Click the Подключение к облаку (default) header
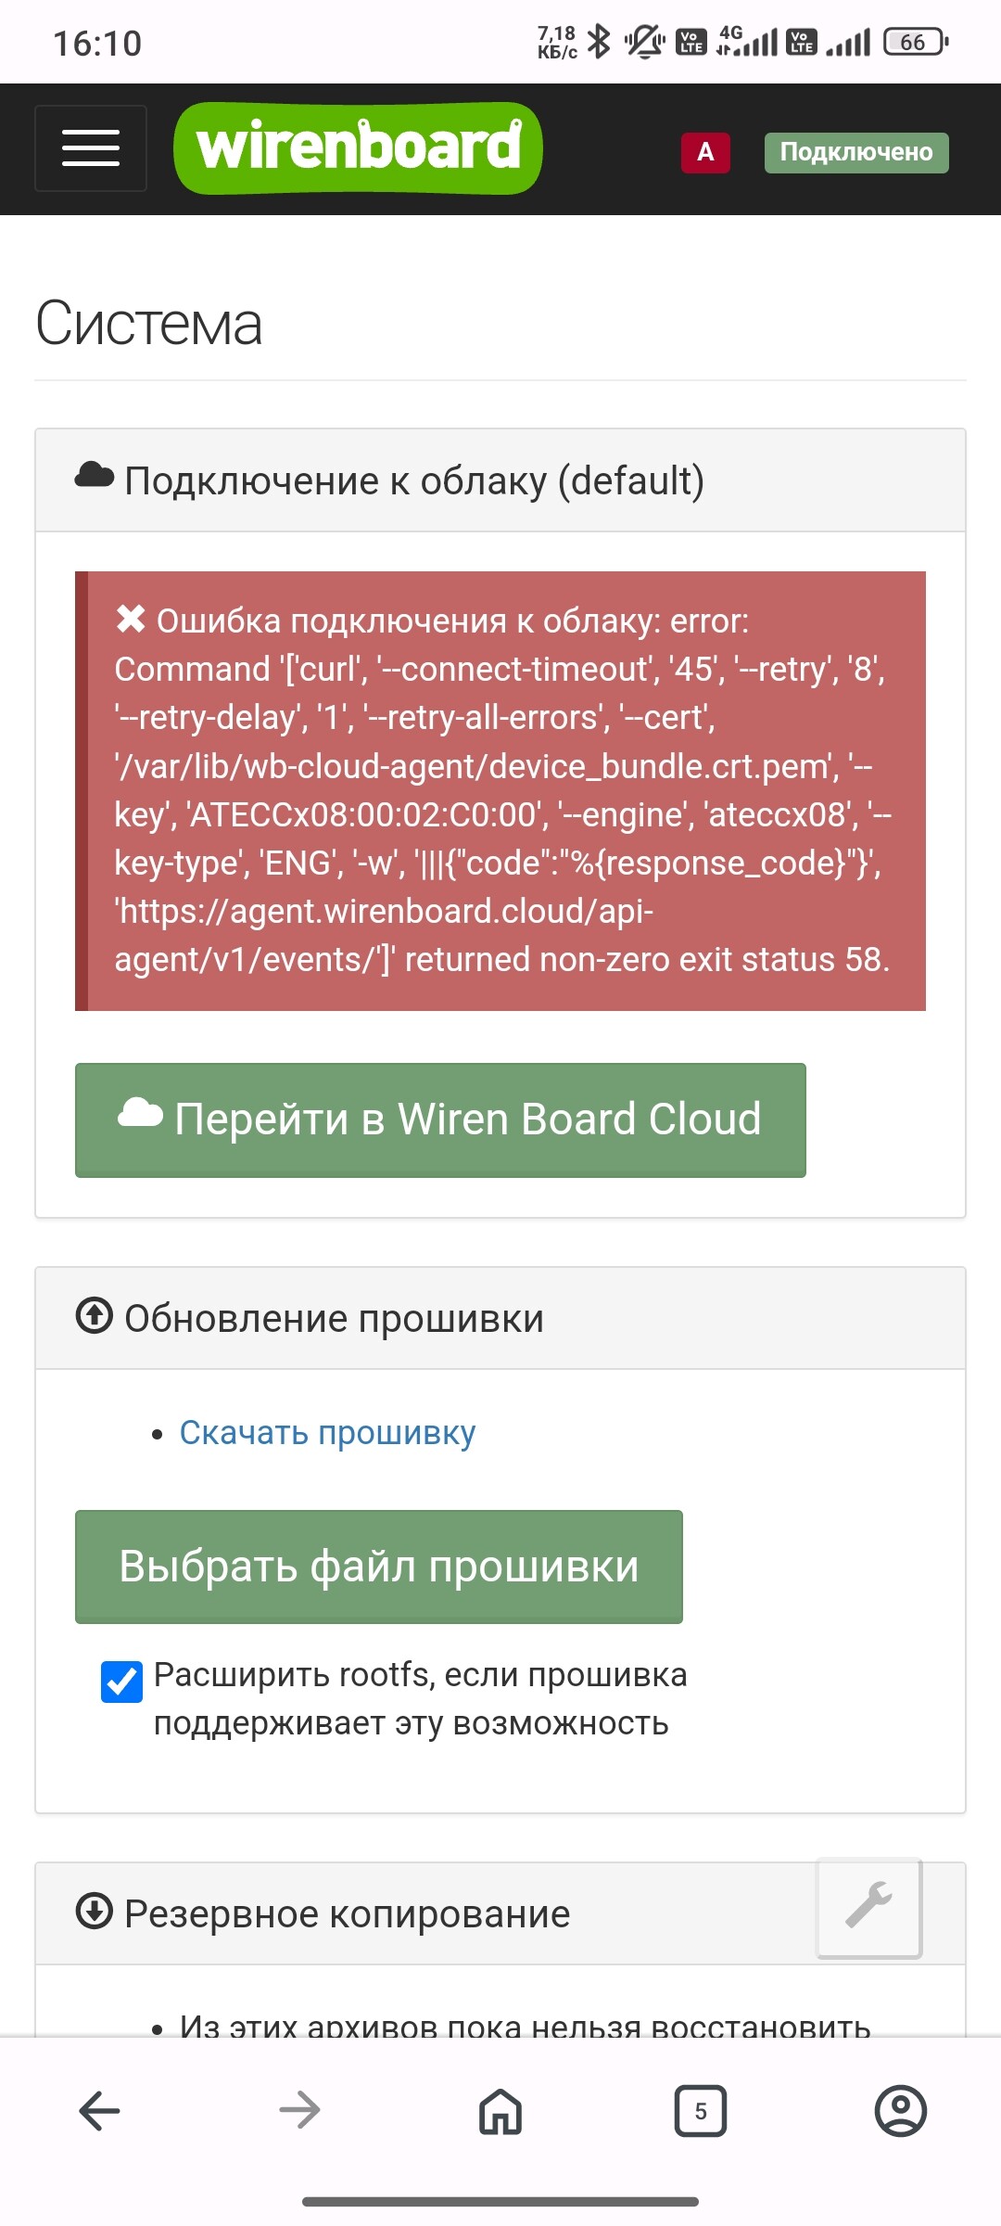The height and width of the screenshot is (2226, 1001). (500, 480)
